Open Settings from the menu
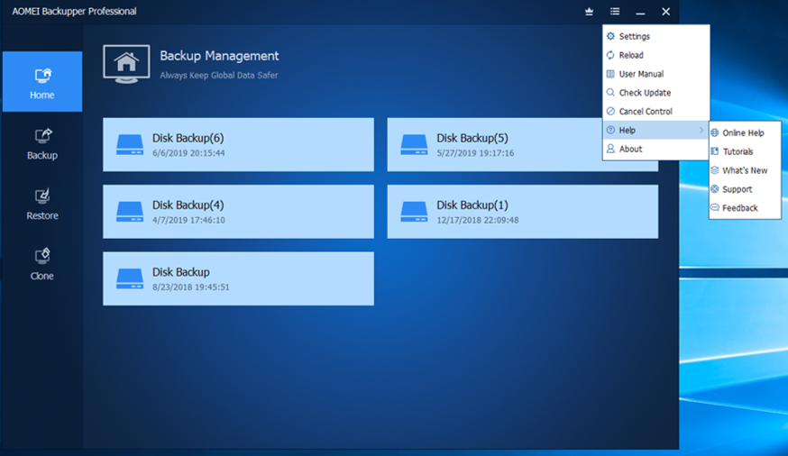Screen dimensions: 788x456 [x=655, y=36]
